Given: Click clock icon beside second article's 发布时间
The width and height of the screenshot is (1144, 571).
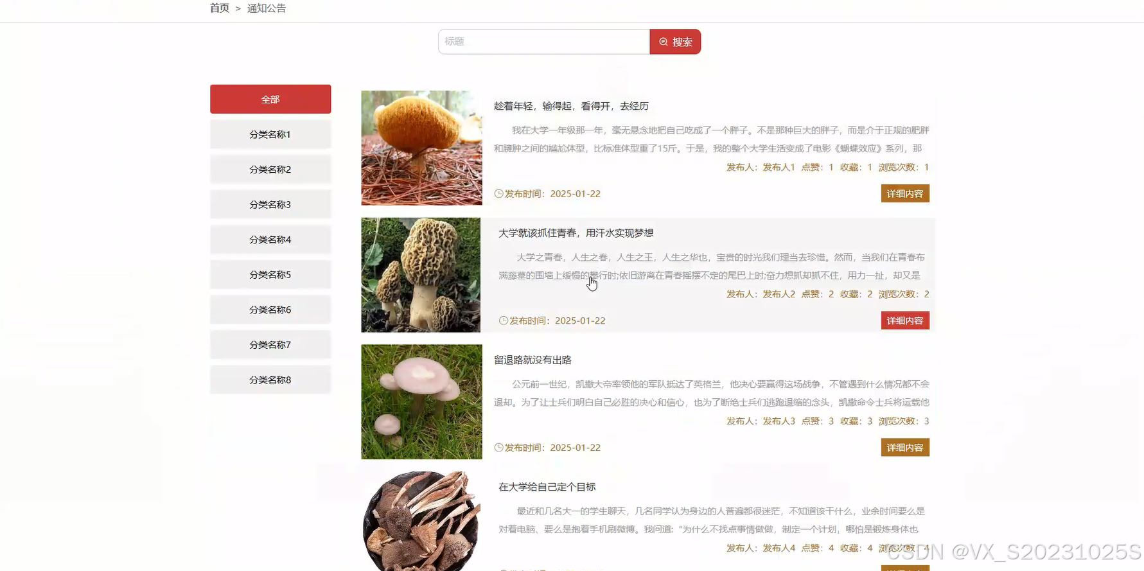Looking at the screenshot, I should (x=504, y=321).
